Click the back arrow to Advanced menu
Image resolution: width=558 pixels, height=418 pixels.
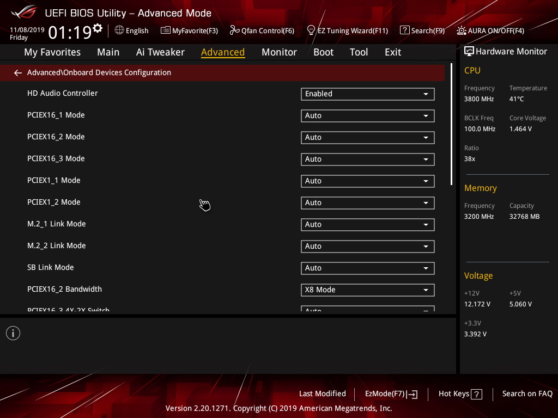coord(17,73)
